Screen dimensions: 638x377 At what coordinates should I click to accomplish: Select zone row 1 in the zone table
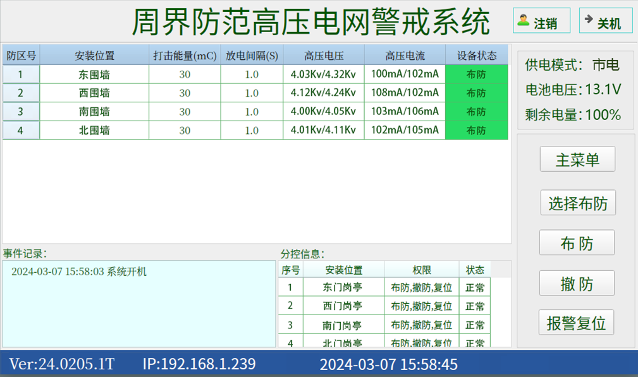pyautogui.click(x=21, y=75)
